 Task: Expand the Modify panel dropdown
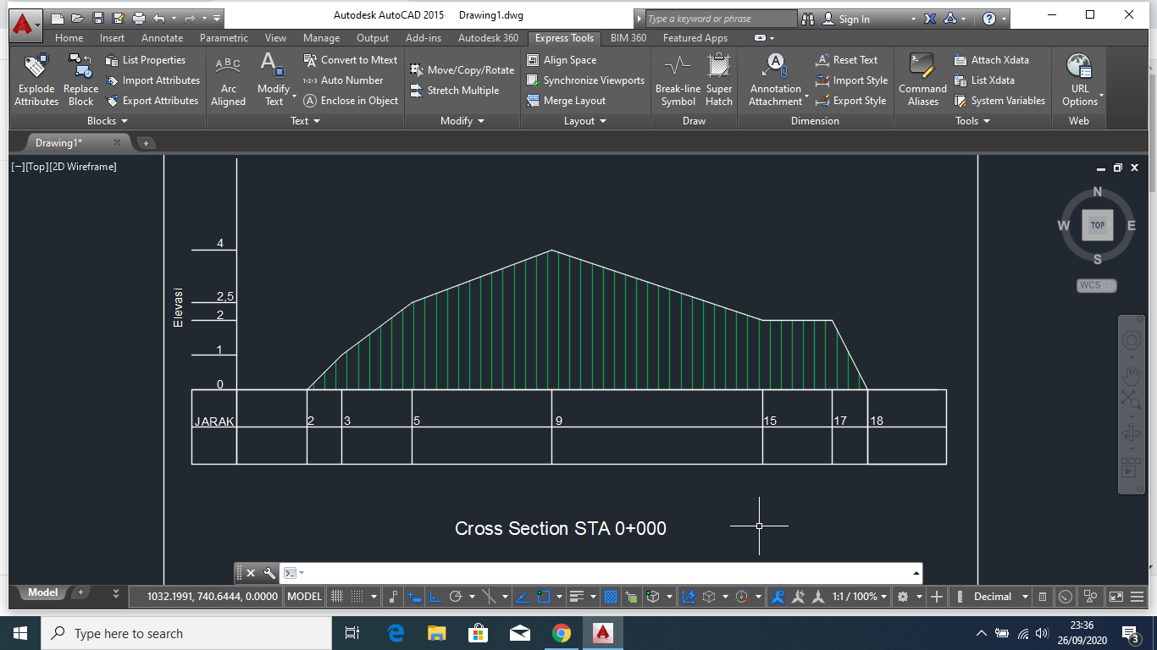[x=462, y=121]
